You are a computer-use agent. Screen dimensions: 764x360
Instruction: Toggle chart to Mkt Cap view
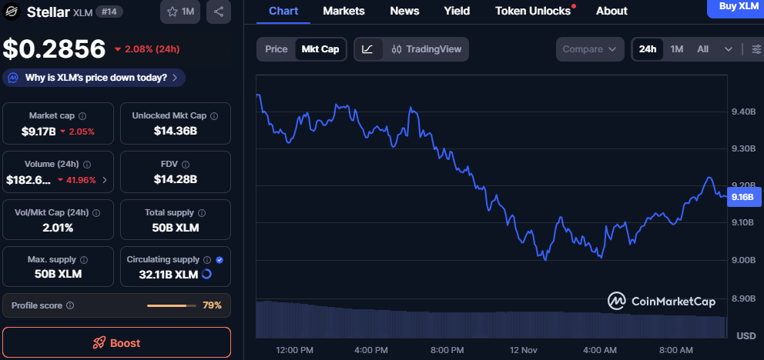pos(320,49)
